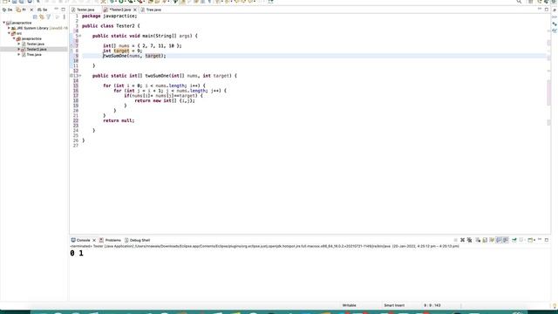Click the tip lightbulb in status bar

coord(555,305)
